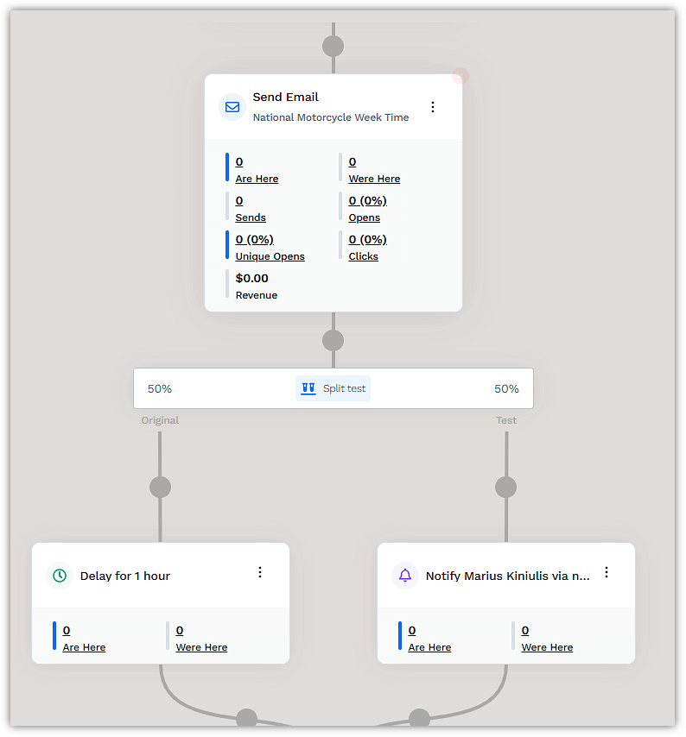Click the clock icon on Delay card
This screenshot has width=686, height=737.
[x=60, y=576]
